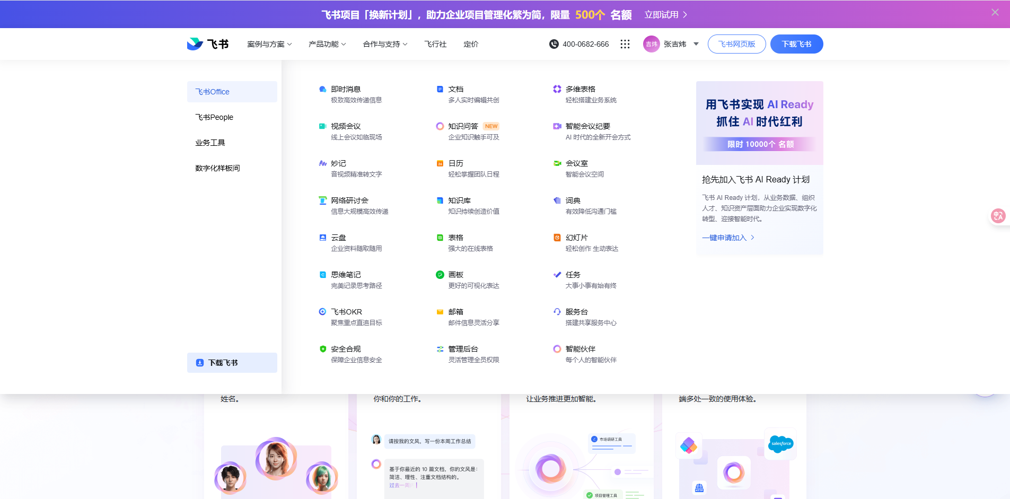Click the 知识库 icon
Viewport: 1010px width, 499px height.
[440, 200]
